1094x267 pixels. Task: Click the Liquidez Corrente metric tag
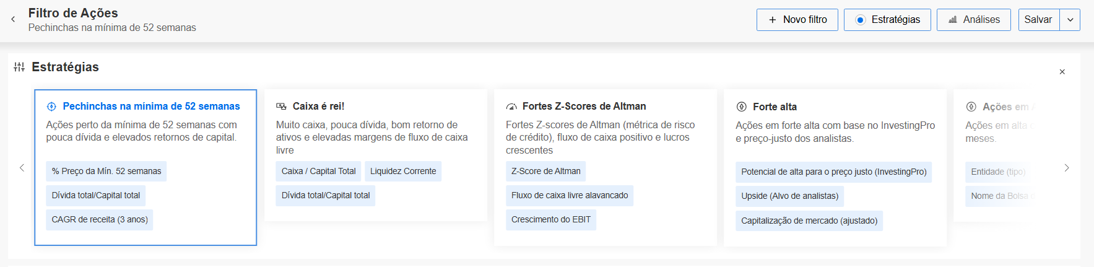[403, 171]
